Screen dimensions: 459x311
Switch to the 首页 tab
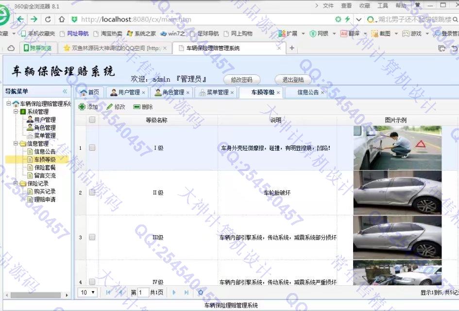[x=89, y=92]
